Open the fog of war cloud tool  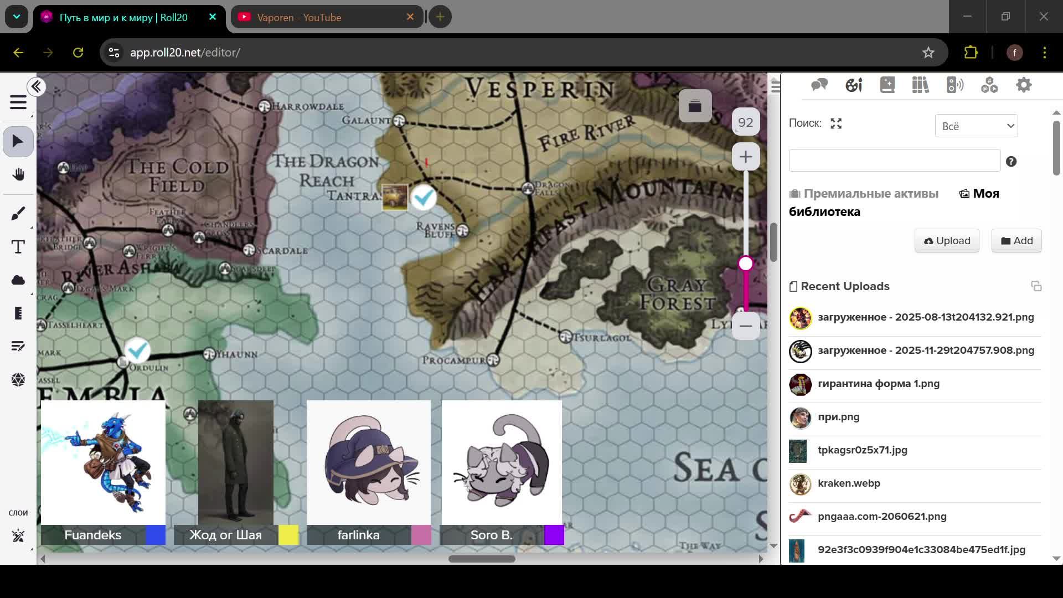tap(18, 280)
